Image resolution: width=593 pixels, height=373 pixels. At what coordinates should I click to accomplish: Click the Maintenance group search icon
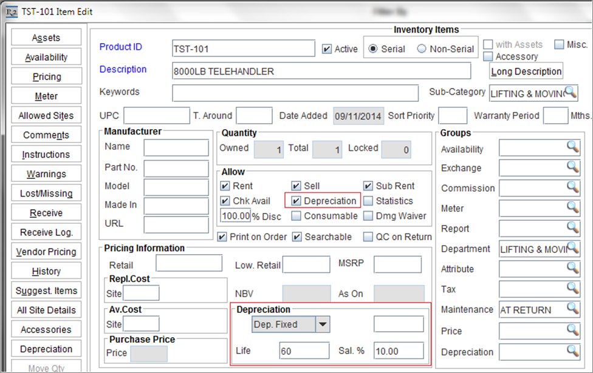[x=573, y=309]
